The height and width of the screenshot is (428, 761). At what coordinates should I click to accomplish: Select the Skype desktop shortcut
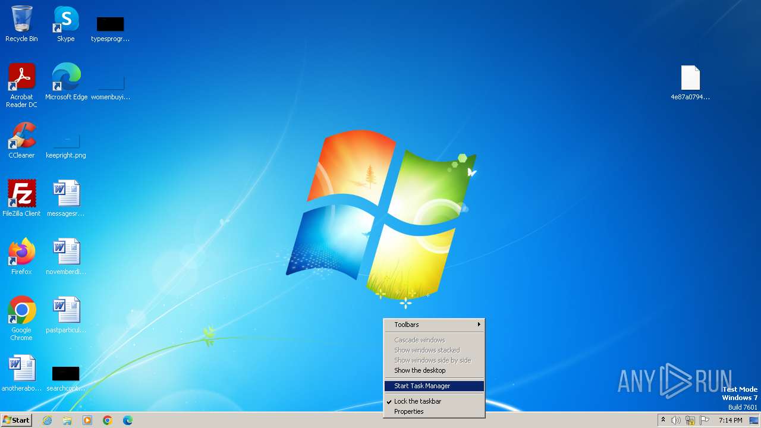(66, 24)
